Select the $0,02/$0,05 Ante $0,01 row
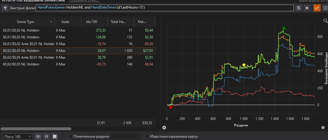The width and height of the screenshot is (328, 140). [78, 57]
